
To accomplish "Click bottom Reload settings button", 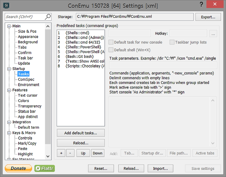I will coord(131,169).
